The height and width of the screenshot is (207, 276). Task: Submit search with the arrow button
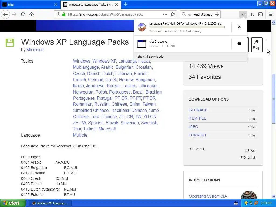[x=217, y=14]
